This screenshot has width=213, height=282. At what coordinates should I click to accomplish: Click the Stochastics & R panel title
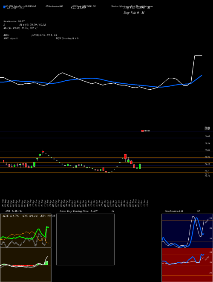pyautogui.click(x=174, y=211)
